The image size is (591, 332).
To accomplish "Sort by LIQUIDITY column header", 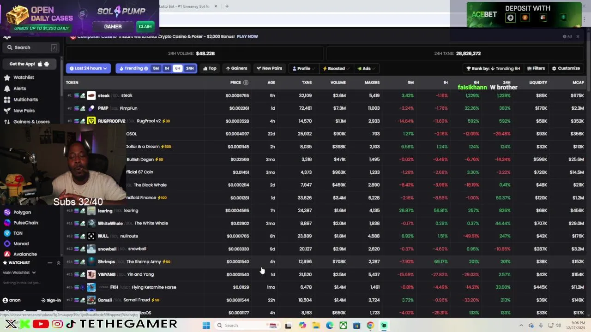I will point(538,83).
